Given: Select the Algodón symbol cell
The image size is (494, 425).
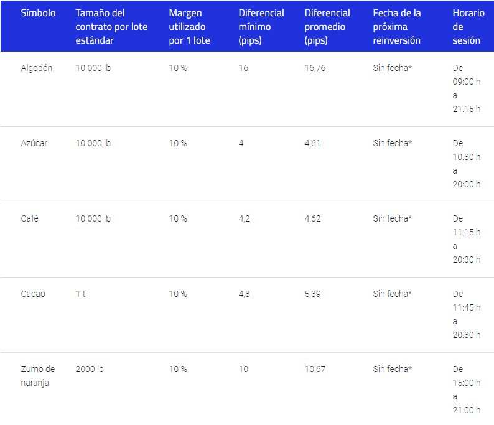Looking at the screenshot, I should point(37,68).
